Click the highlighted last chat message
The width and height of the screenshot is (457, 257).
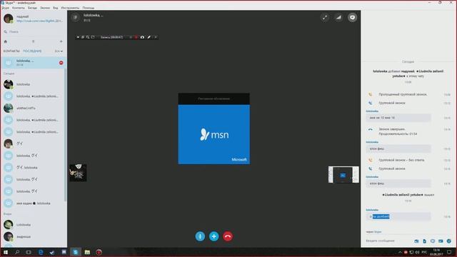[x=398, y=216]
